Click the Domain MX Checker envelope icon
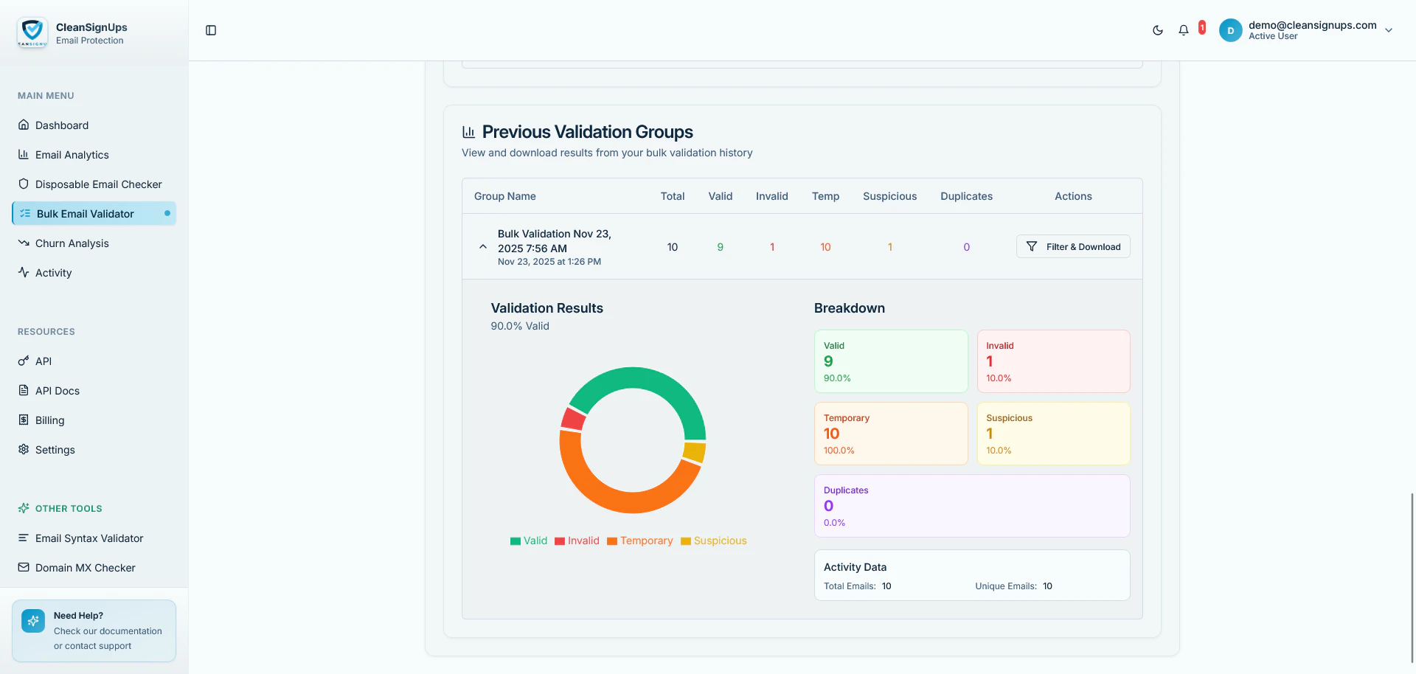Screen dimensions: 1416x674 point(24,567)
